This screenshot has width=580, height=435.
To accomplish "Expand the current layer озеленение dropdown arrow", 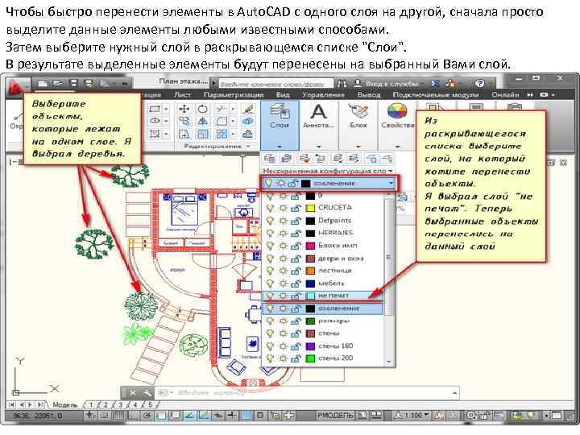I will [x=391, y=184].
